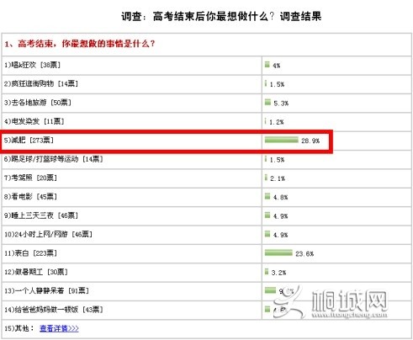This screenshot has height=340, width=413.
Task: Click the page title 调查结果
Action: tap(300, 16)
